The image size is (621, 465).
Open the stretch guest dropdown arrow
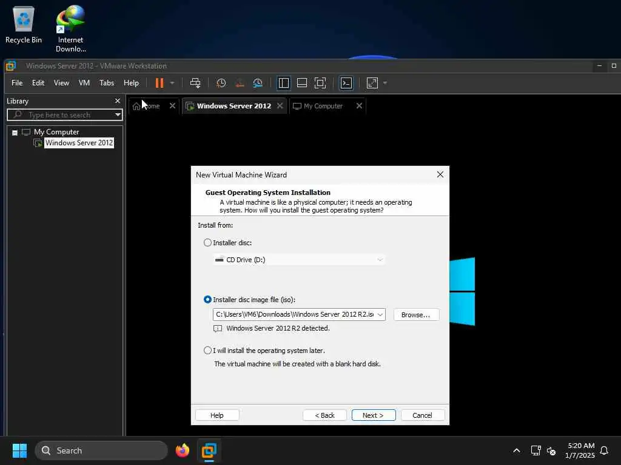(x=385, y=83)
